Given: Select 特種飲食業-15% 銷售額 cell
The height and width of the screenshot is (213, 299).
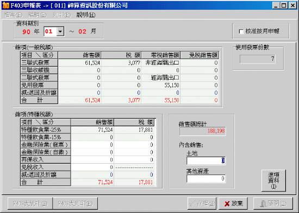Looking at the screenshot, I should pyautogui.click(x=92, y=137).
